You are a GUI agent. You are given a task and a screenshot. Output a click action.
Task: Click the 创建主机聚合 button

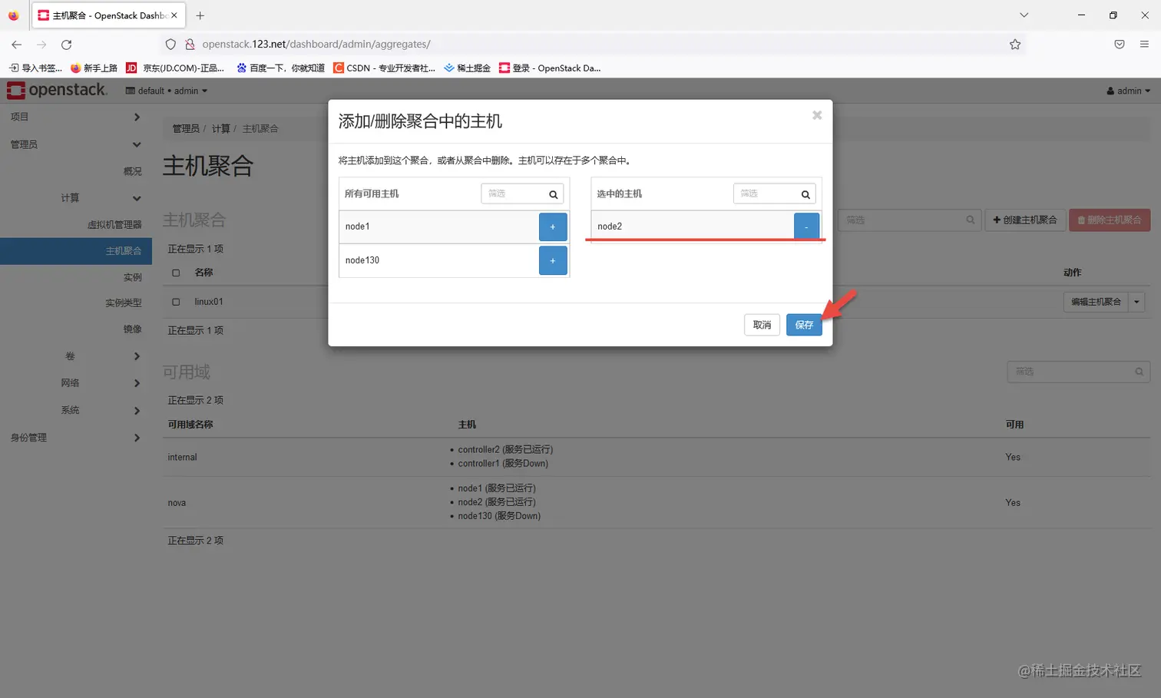1024,220
